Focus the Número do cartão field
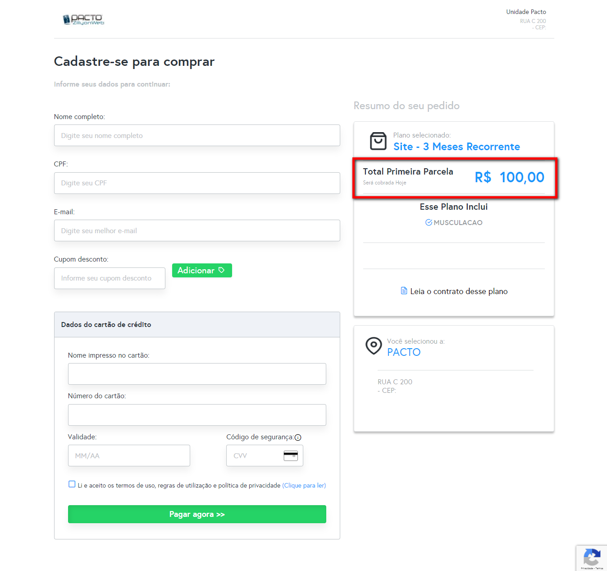 pos(197,415)
